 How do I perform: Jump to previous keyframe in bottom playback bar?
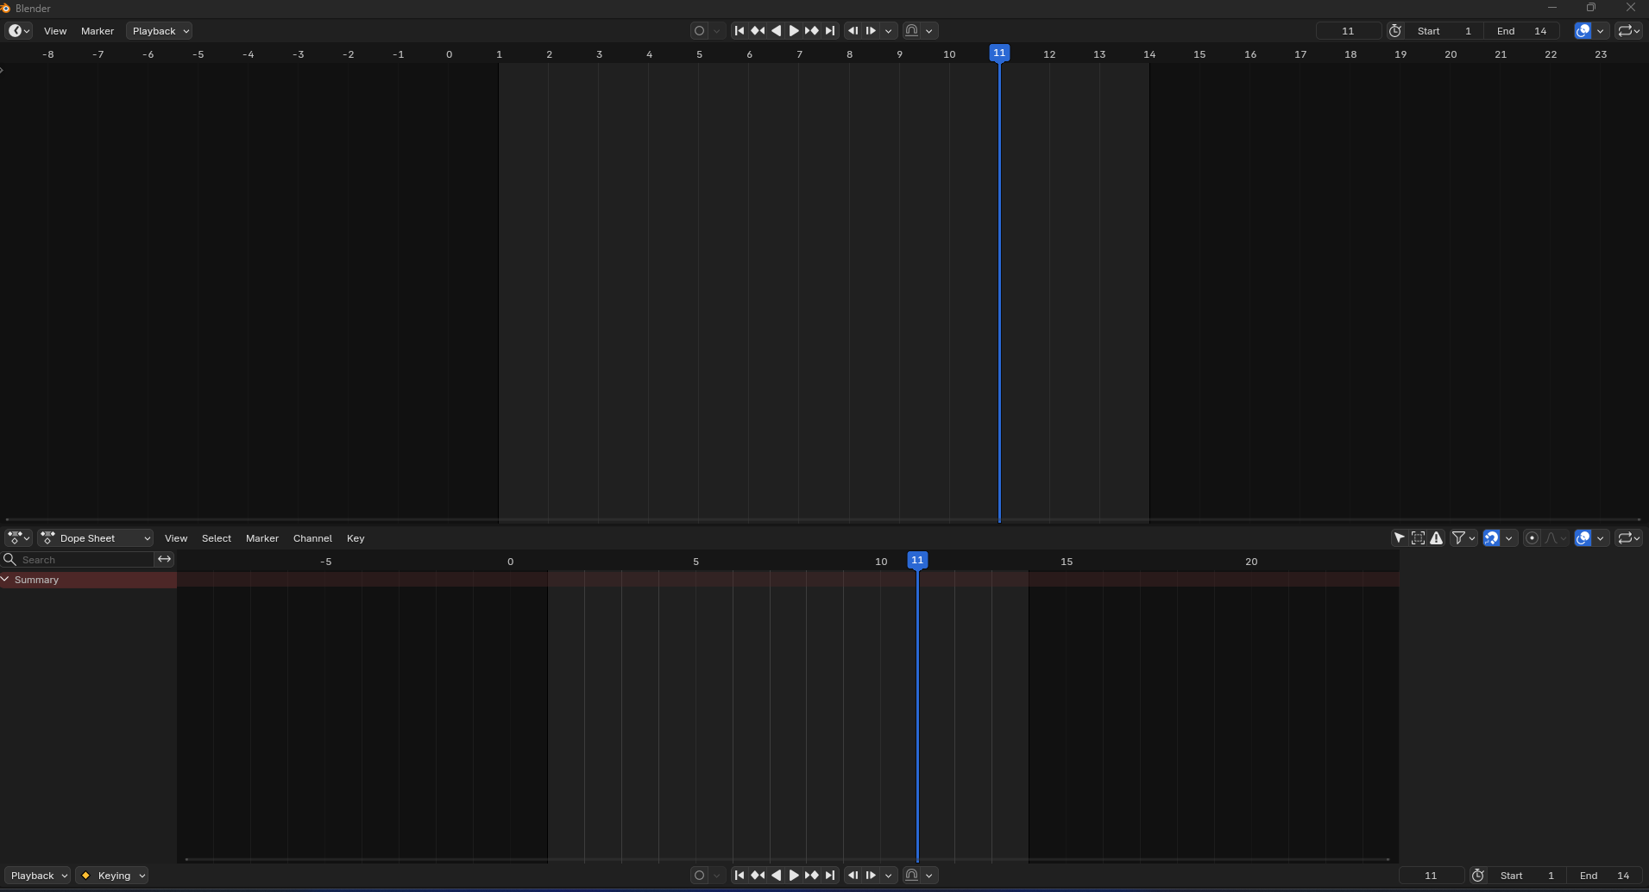tap(758, 876)
